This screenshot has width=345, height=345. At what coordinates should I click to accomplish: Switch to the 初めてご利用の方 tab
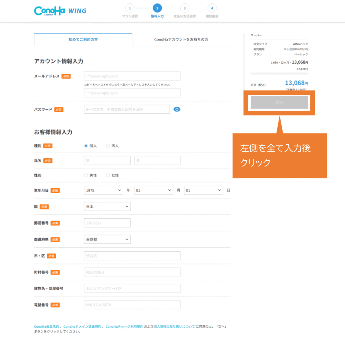83,39
